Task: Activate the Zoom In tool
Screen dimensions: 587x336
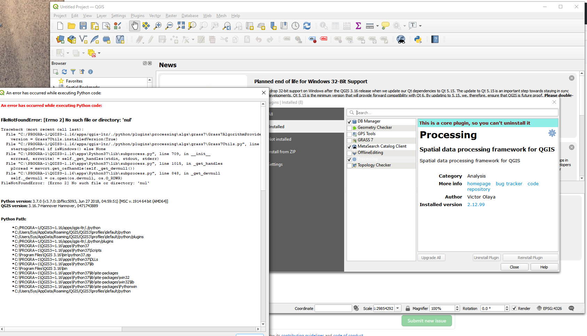Action: (157, 26)
